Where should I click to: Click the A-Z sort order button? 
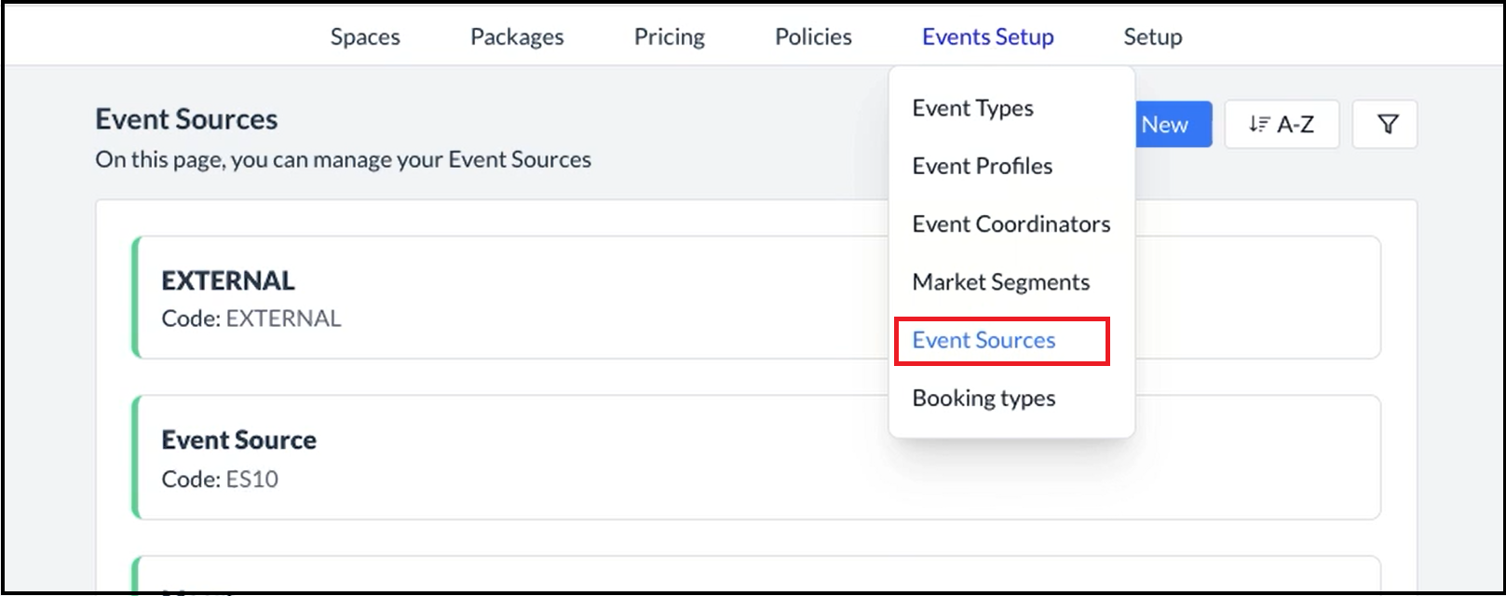1281,125
